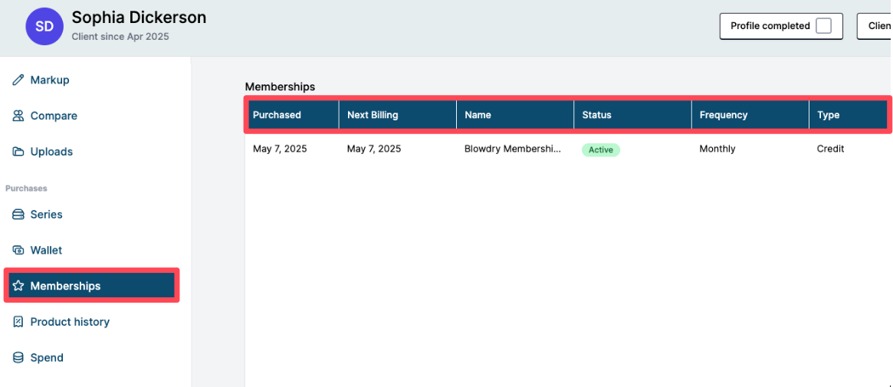Click the Uploads folder icon

[18, 152]
